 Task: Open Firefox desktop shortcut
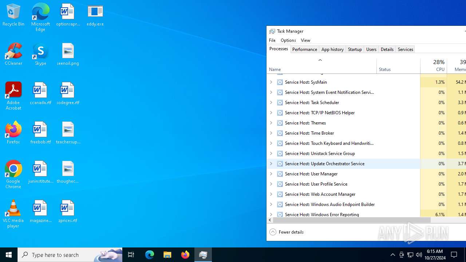(x=13, y=133)
